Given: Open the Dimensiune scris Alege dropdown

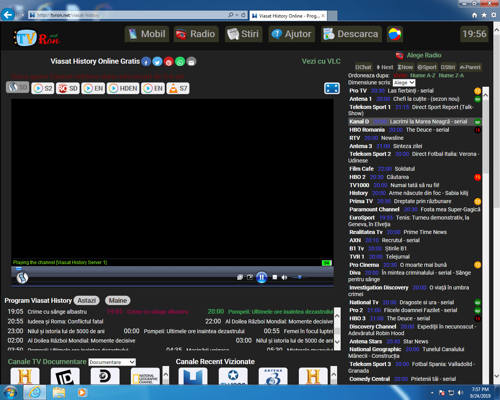Looking at the screenshot, I should point(404,83).
